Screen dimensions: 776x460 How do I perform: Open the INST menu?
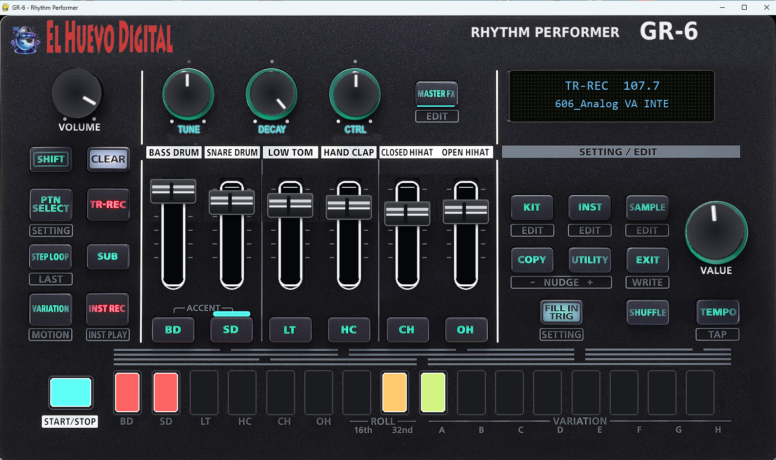[590, 207]
